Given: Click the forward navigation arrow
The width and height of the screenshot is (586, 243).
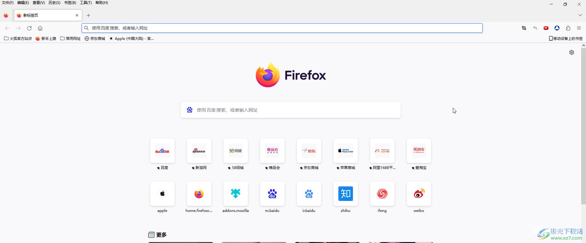Looking at the screenshot, I should pos(18,28).
